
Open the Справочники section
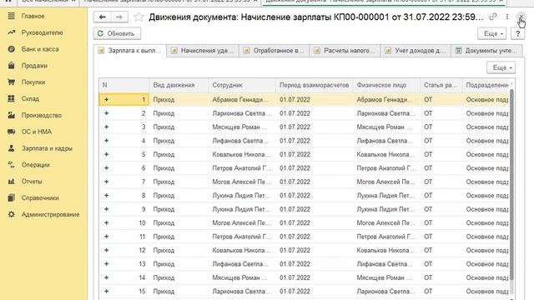click(40, 197)
